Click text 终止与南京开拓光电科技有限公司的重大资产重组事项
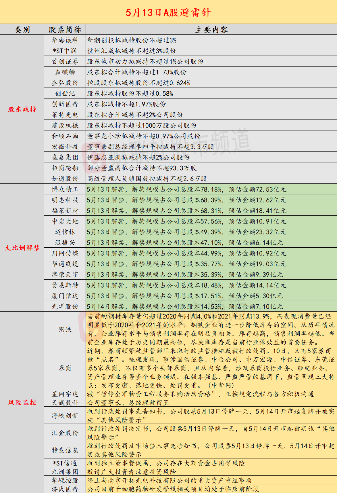Screen dimensions: 337x493 point(170,480)
